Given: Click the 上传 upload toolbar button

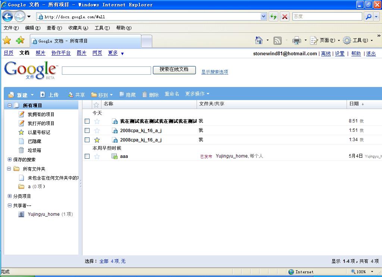Looking at the screenshot, I should pyautogui.click(x=49, y=94).
